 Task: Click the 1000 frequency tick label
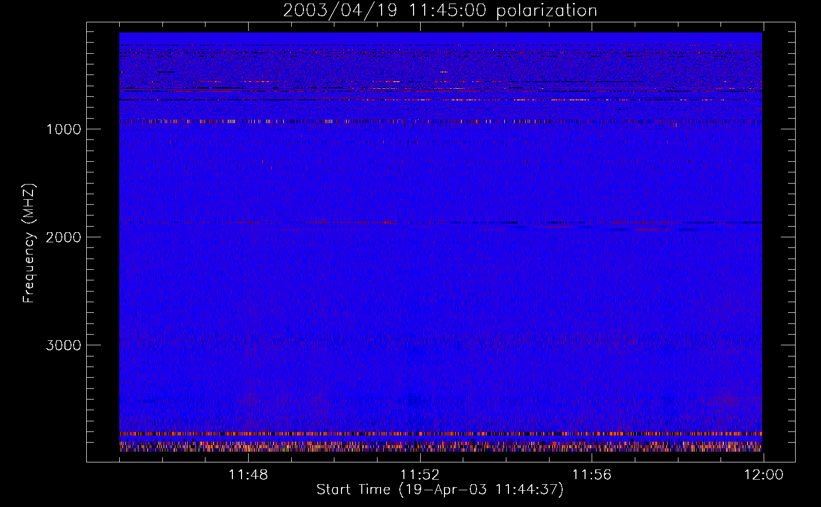coord(63,129)
